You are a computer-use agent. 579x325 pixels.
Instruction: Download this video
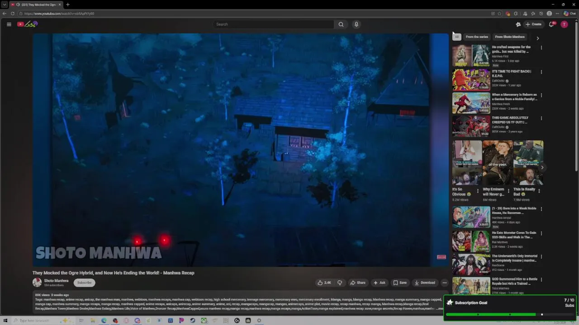[x=425, y=283]
